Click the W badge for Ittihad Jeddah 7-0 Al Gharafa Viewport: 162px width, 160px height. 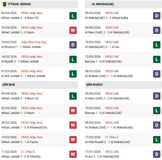pyautogui.click(x=73, y=154)
